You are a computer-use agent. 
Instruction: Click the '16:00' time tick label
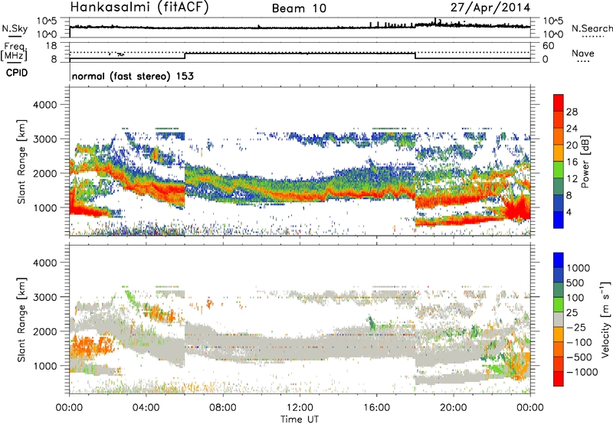tap(376, 408)
